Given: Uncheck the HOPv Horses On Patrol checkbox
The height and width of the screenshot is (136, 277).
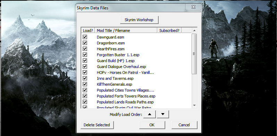Looking at the screenshot, I should 85,73.
